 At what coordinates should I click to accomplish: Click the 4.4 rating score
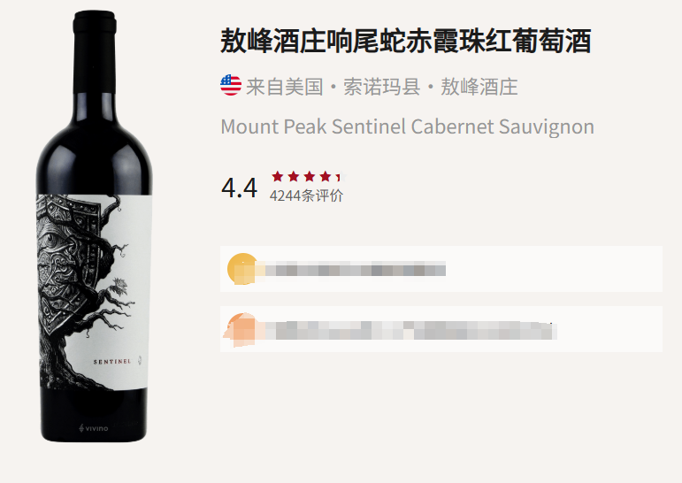[239, 188]
